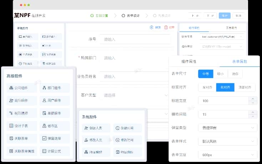Pick the 树形选择 tree select icon
This screenshot has width=262, height=164.
point(11,113)
